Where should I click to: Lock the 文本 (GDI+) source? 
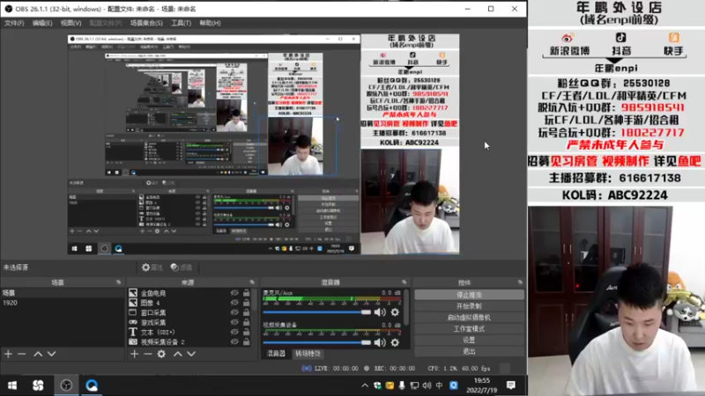pyautogui.click(x=247, y=333)
